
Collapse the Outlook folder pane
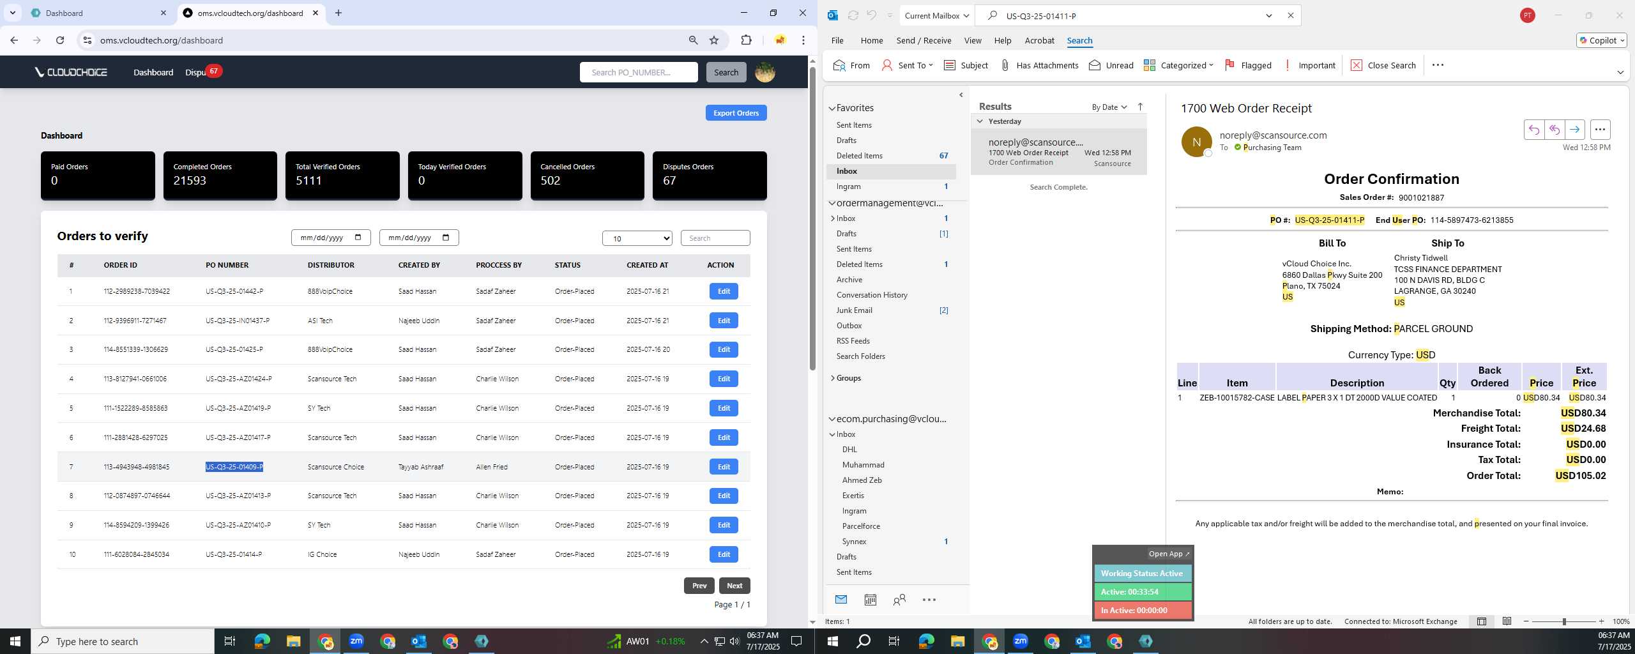click(961, 95)
